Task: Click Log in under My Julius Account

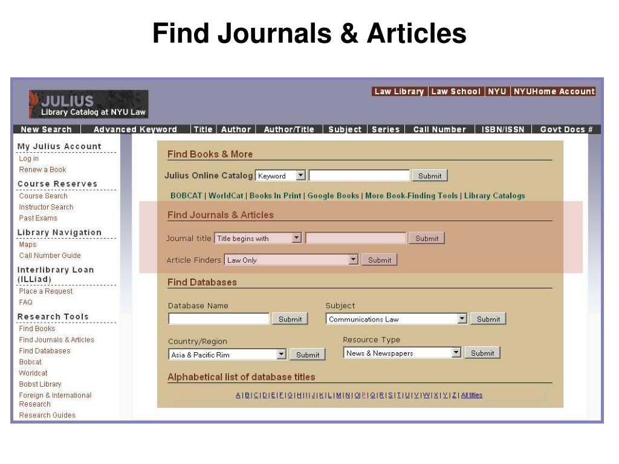Action: click(29, 159)
